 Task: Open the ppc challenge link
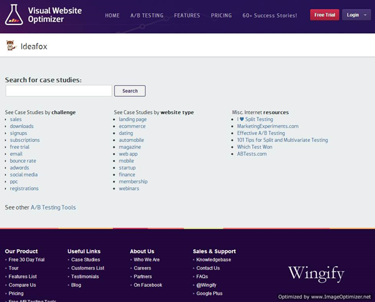click(14, 182)
